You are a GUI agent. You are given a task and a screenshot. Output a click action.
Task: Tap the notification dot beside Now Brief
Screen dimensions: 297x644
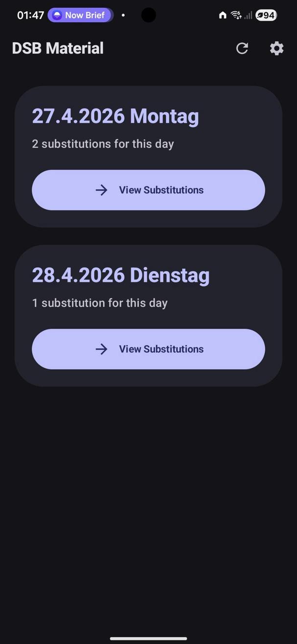click(123, 15)
